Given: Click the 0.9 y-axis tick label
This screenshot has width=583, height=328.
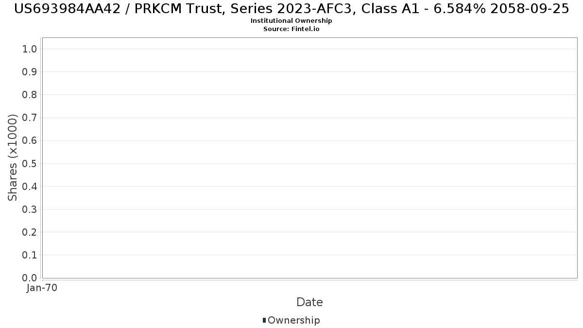Looking at the screenshot, I should coord(30,71).
